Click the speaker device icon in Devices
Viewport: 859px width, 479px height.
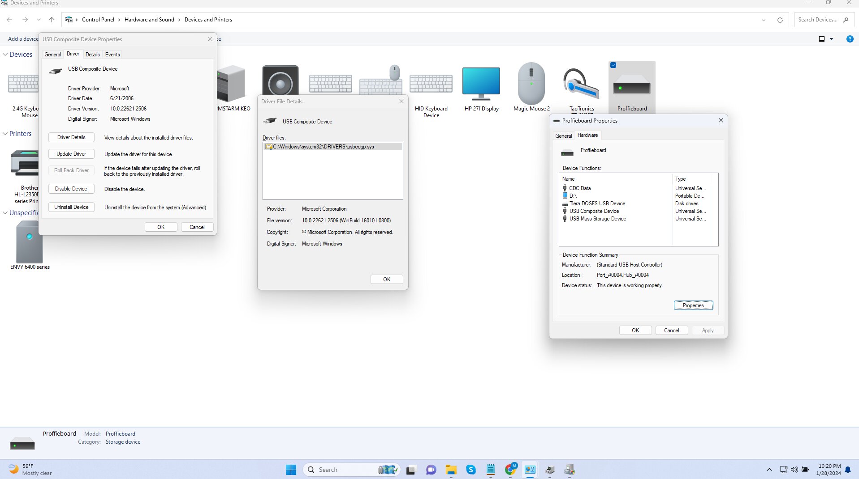281,80
